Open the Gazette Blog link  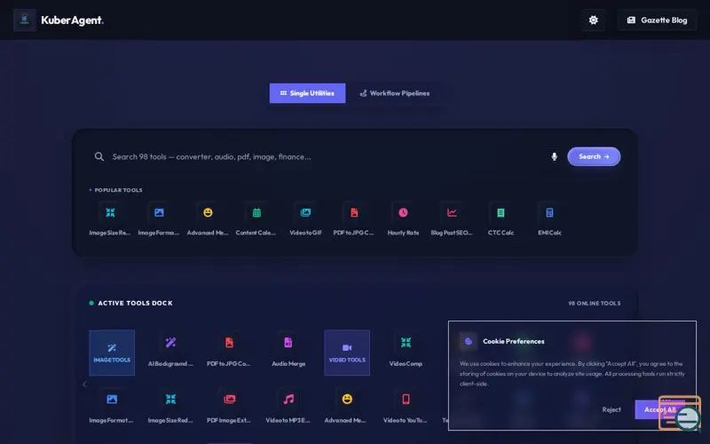pyautogui.click(x=657, y=20)
